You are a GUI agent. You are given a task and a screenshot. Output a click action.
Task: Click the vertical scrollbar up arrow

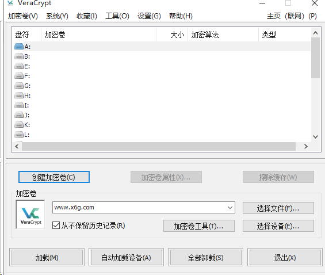click(315, 33)
